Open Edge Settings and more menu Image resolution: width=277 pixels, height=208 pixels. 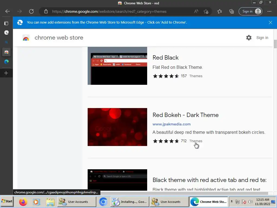pyautogui.click(x=269, y=11)
